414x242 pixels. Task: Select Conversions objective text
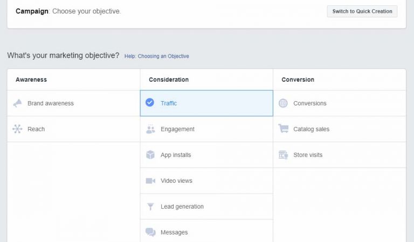[x=309, y=103]
